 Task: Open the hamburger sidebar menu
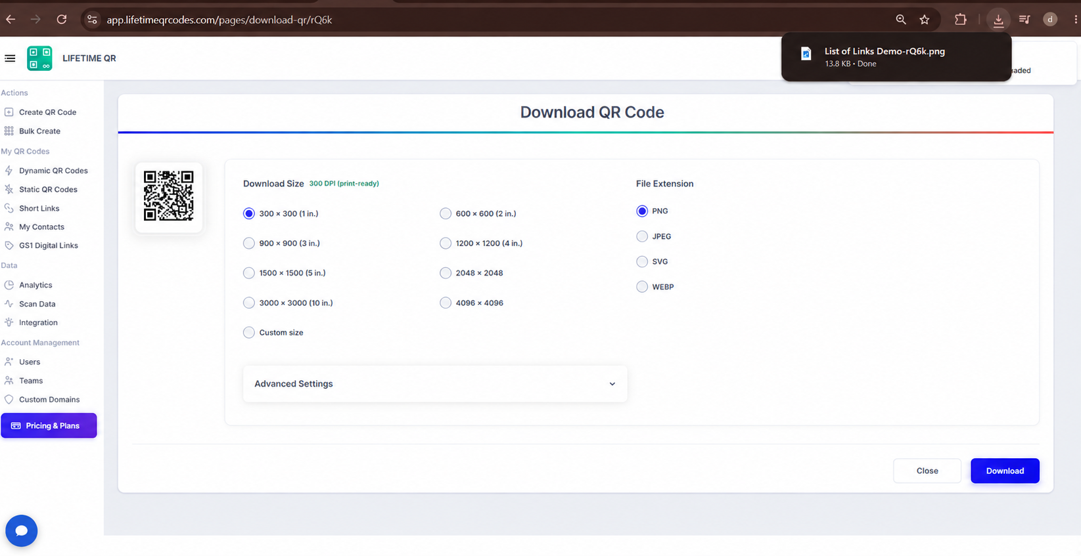10,58
